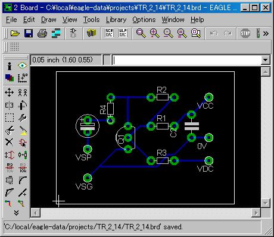The image size is (274, 237).
Task: Open the Tools menu
Action: click(91, 20)
